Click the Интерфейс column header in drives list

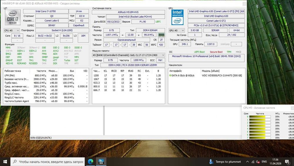pyautogui.click(x=176, y=71)
